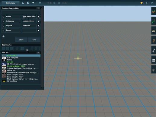This screenshot has width=156, height=117.
Task: Click the Clear filter button
Action: [21, 40]
